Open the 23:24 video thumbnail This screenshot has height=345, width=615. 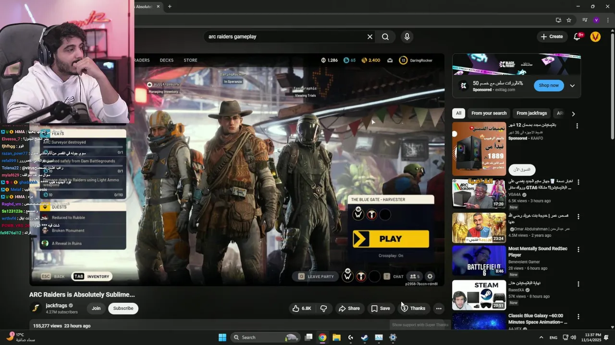[479, 228]
